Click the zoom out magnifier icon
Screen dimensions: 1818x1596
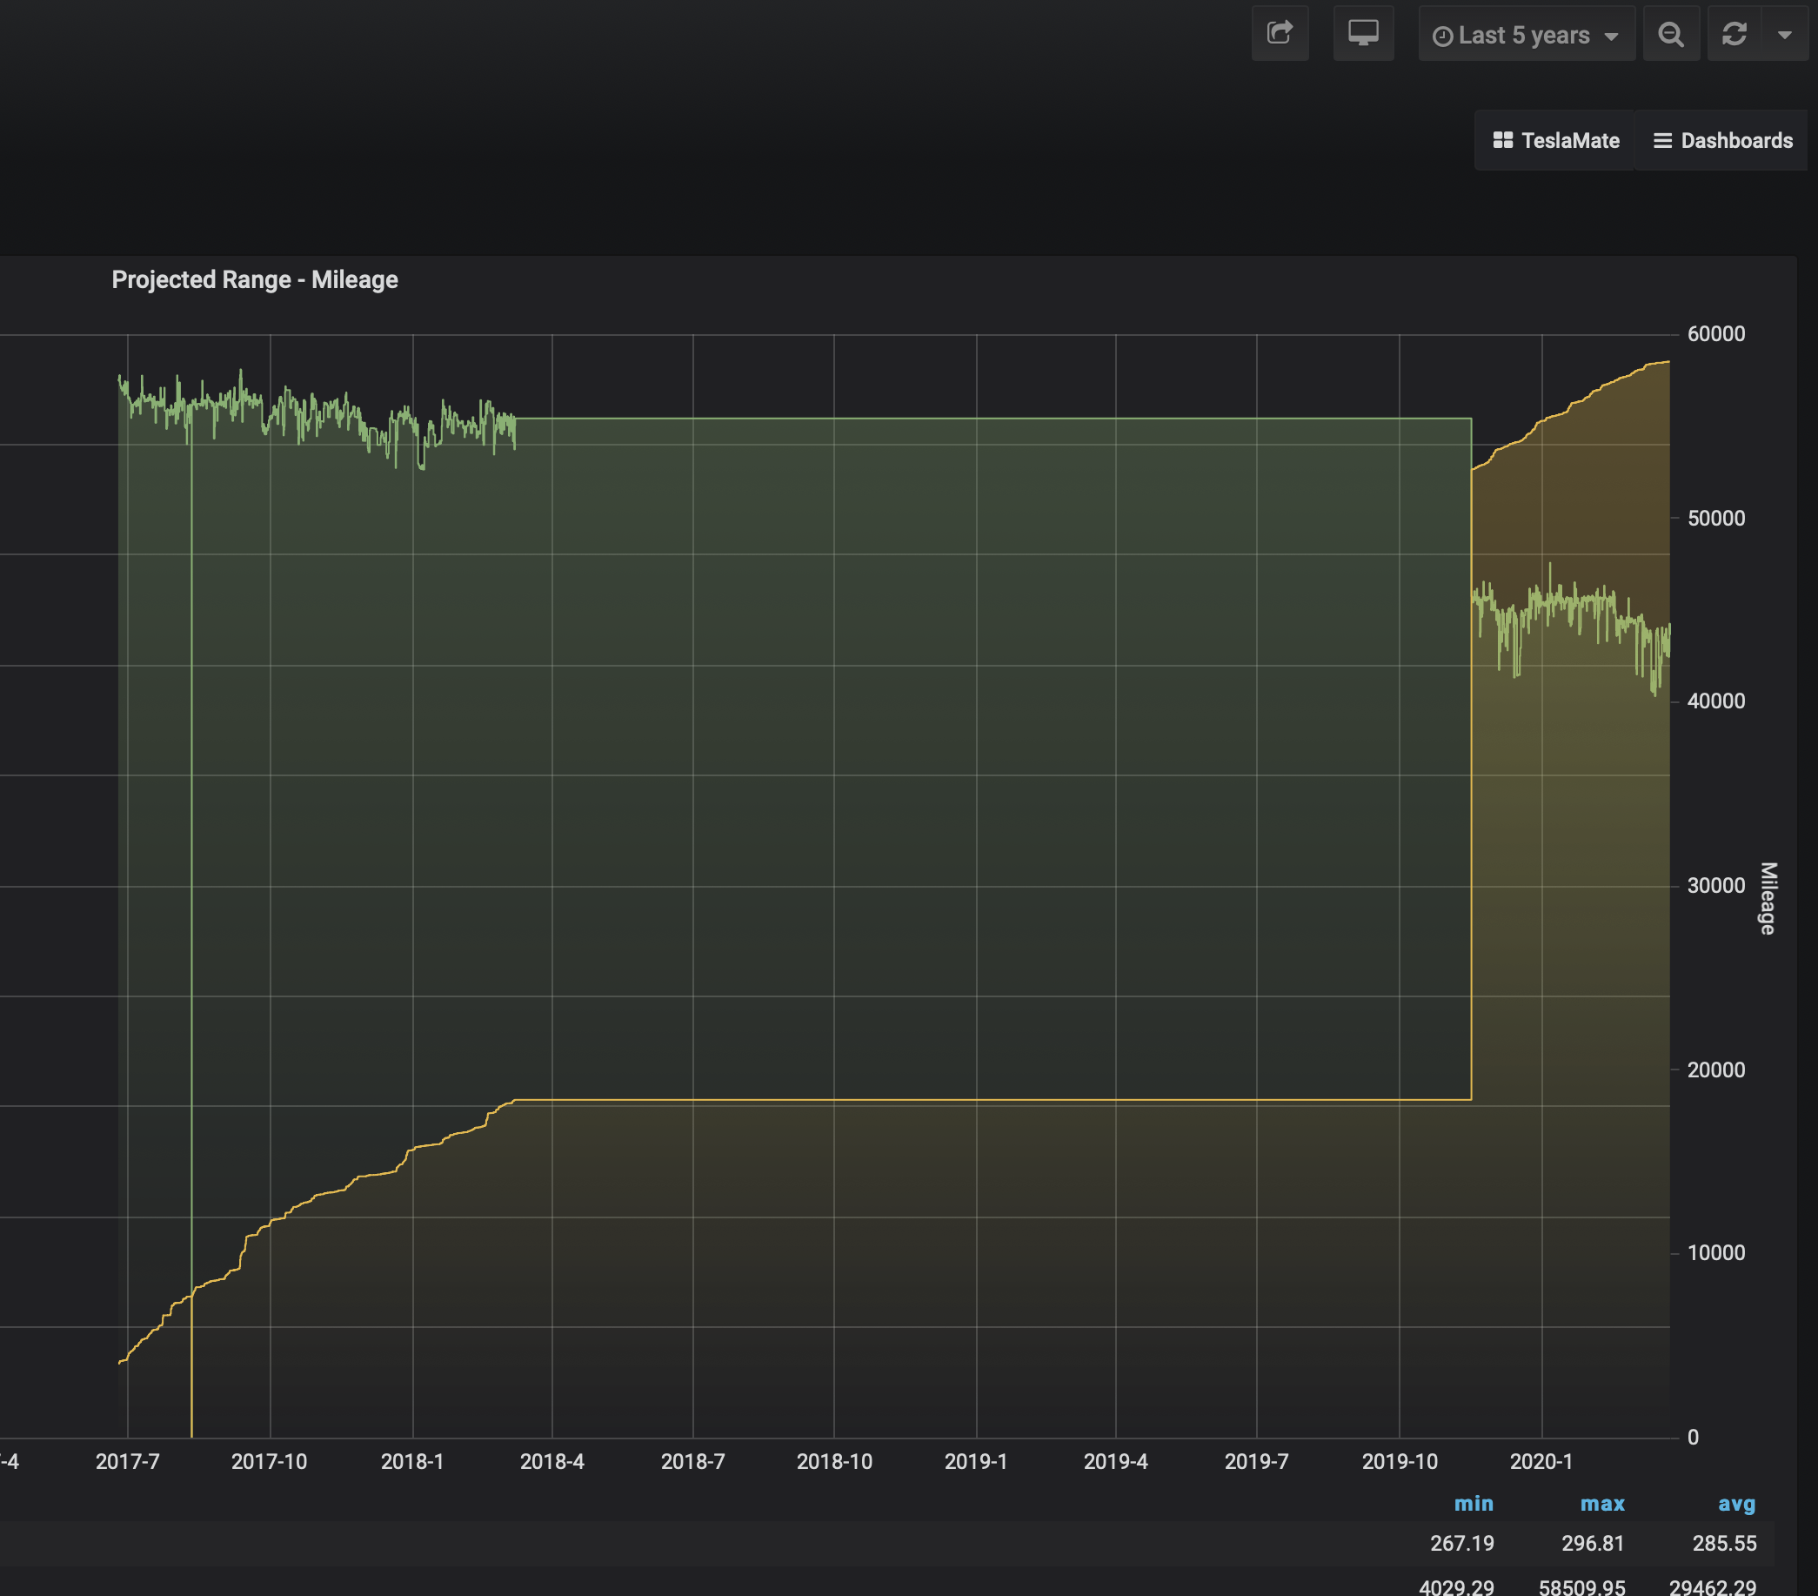(x=1671, y=35)
